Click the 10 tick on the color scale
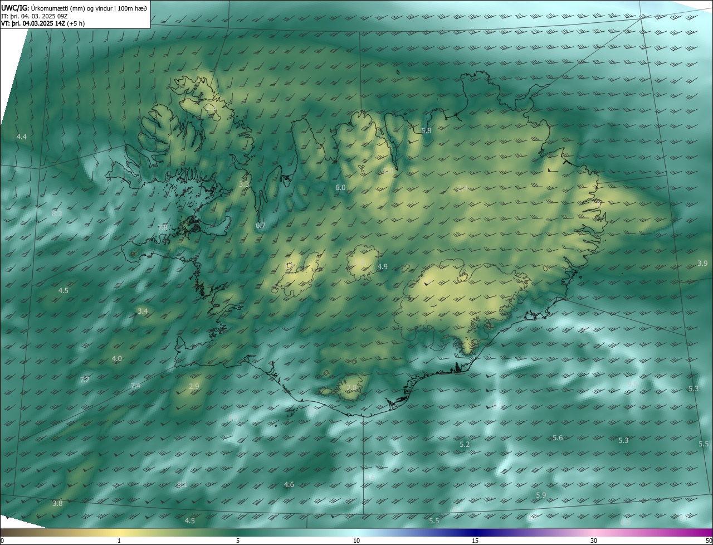This screenshot has width=713, height=545. [356, 541]
